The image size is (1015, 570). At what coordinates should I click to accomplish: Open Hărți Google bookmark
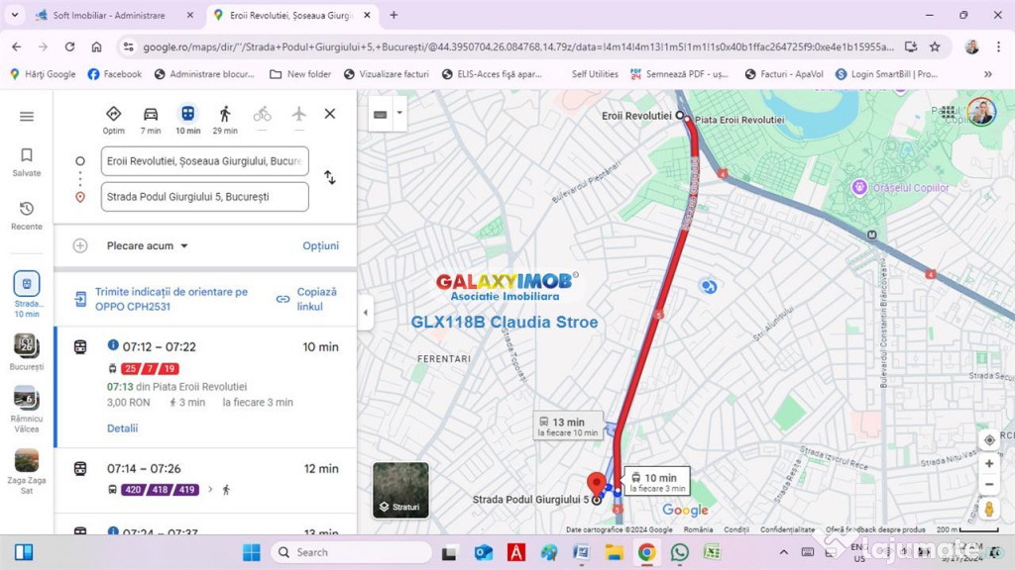coord(43,74)
